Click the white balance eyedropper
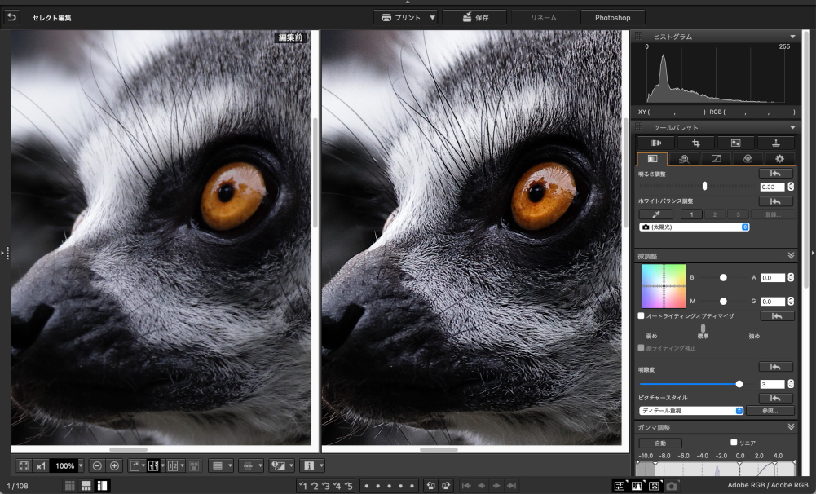The height and width of the screenshot is (494, 816). 657,214
